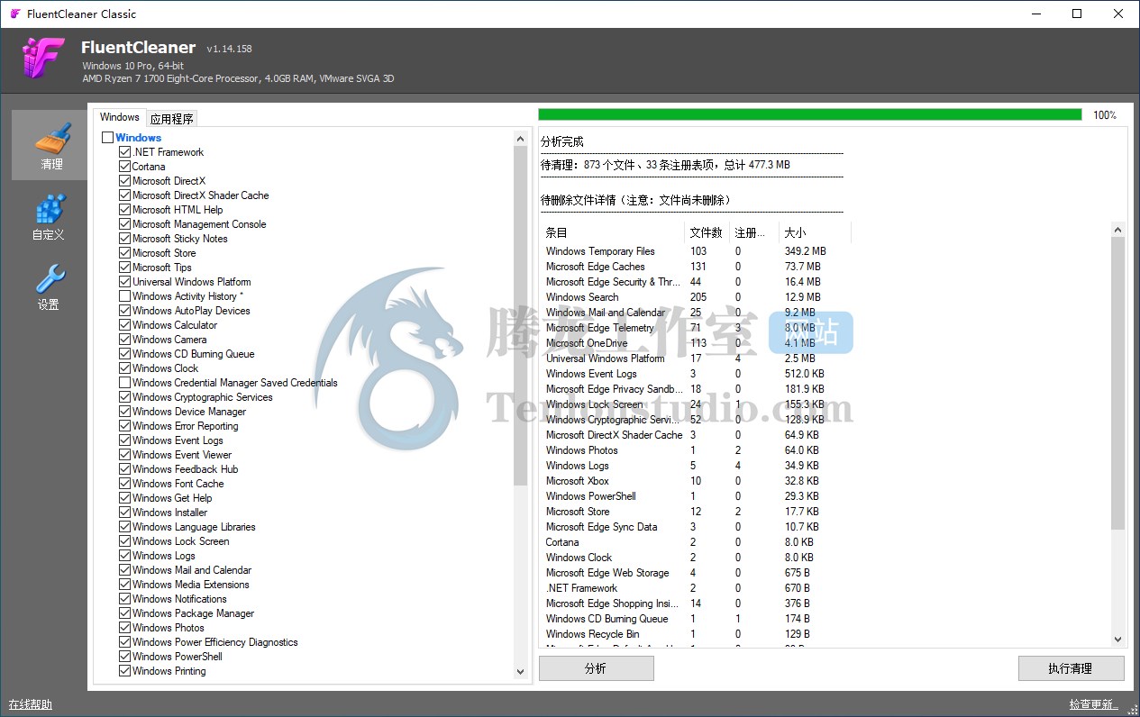Select Windows Media Extensions in checklist
Screen dimensions: 1140x717
pos(191,585)
